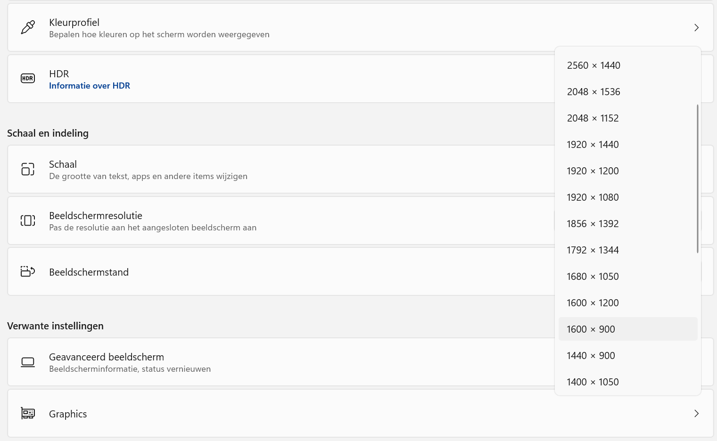Click the HDR badge icon
The height and width of the screenshot is (441, 717).
pos(28,78)
